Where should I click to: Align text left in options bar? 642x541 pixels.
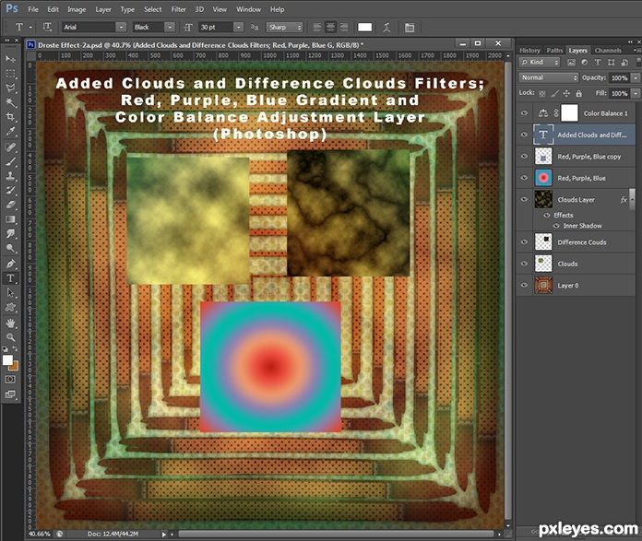[317, 28]
